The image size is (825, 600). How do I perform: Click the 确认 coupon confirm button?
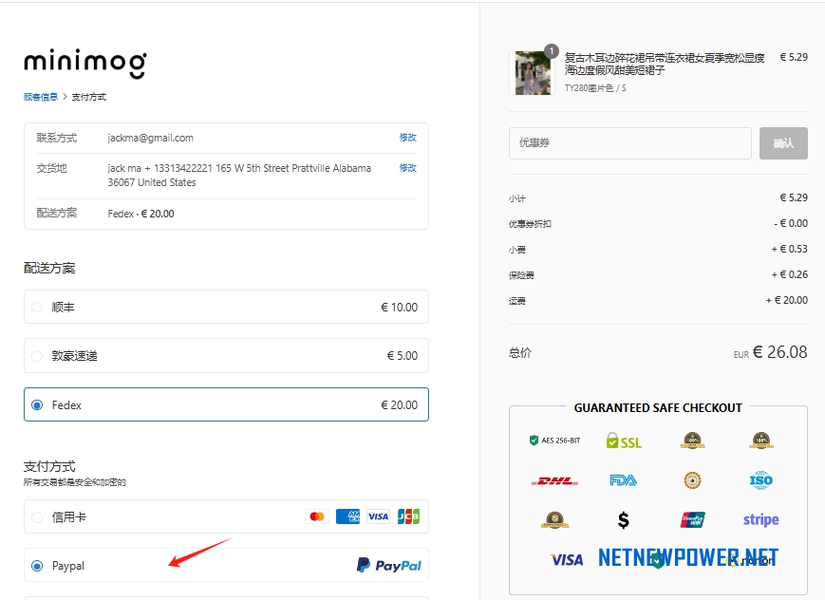(x=782, y=143)
